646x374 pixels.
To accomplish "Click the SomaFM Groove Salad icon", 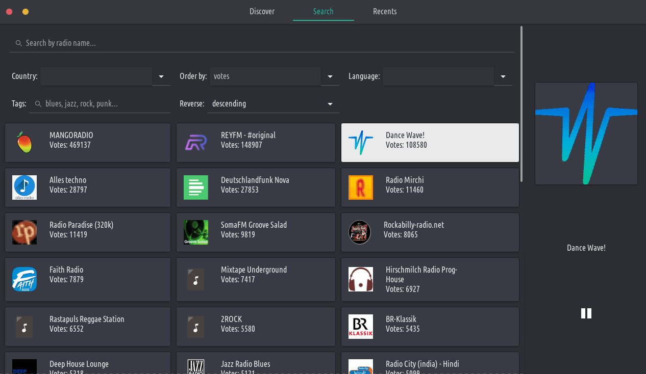I will pos(195,232).
